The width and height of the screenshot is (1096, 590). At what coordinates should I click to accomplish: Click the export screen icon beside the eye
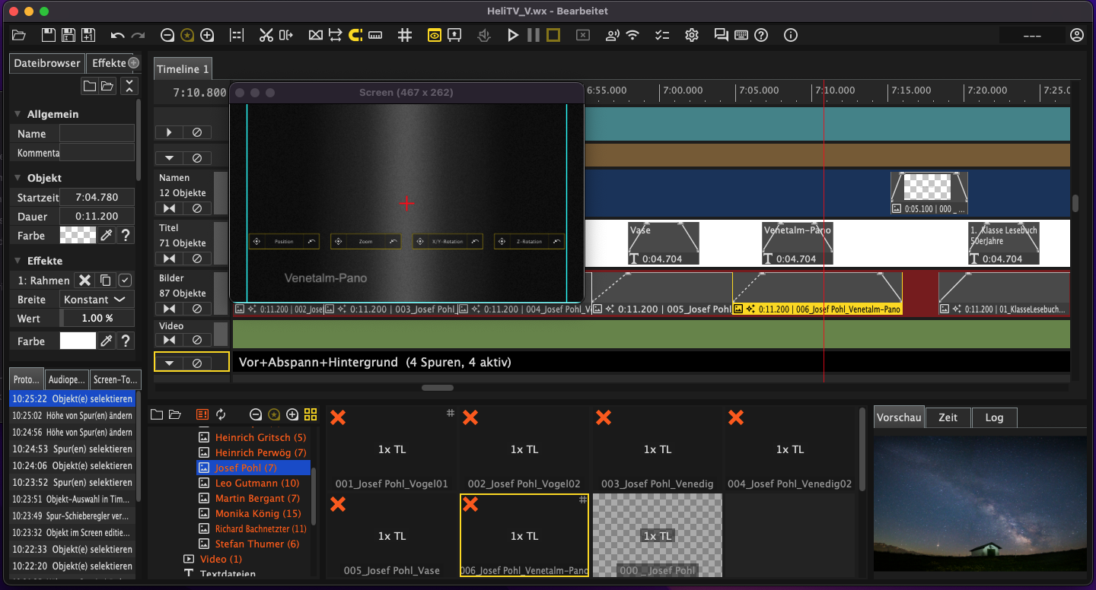[x=454, y=35]
